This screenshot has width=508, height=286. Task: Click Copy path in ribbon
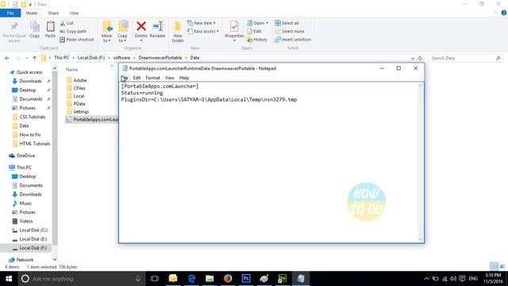point(73,31)
